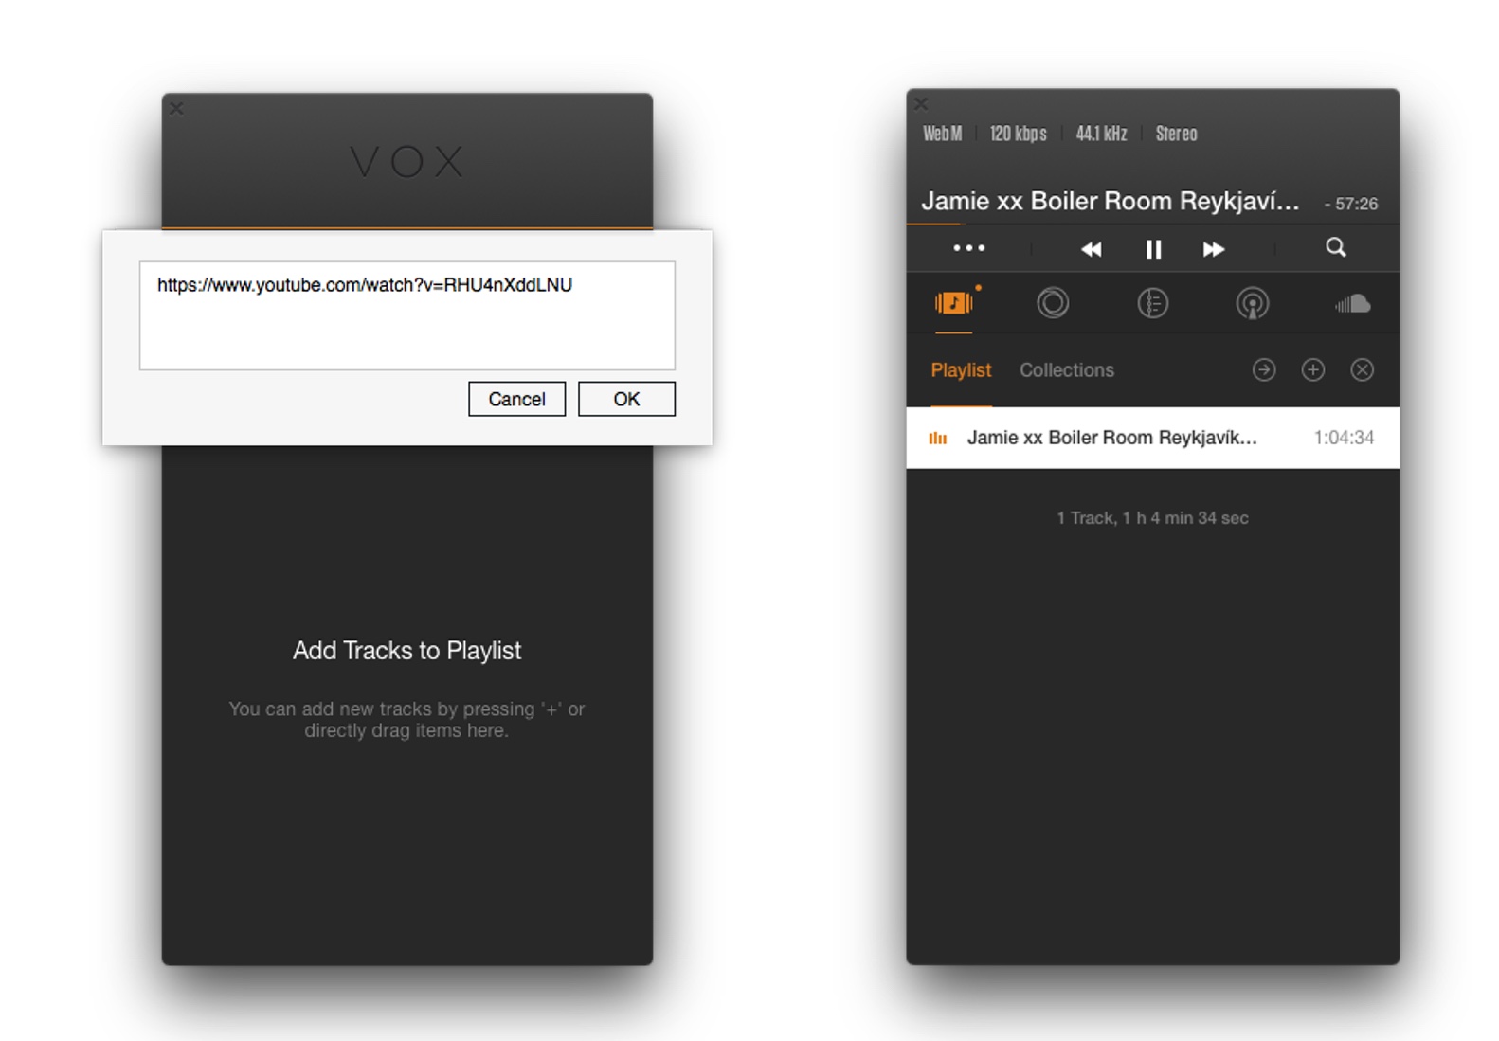Click the 120 kbps bitrate label
1499x1041 pixels.
click(x=1019, y=134)
